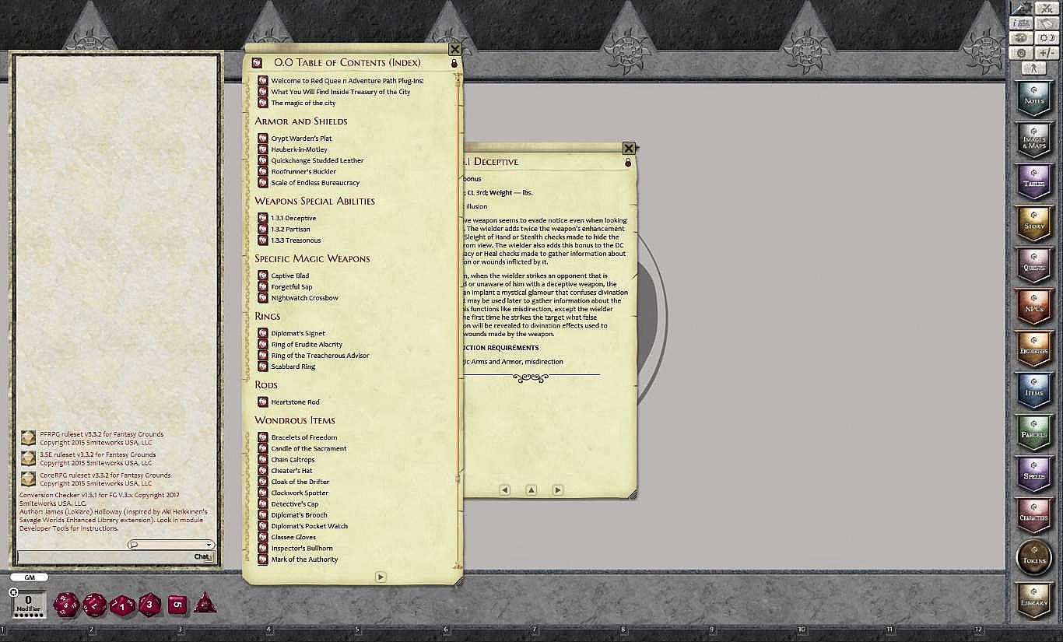Toggle the round icon beside Modifier box

(13, 592)
